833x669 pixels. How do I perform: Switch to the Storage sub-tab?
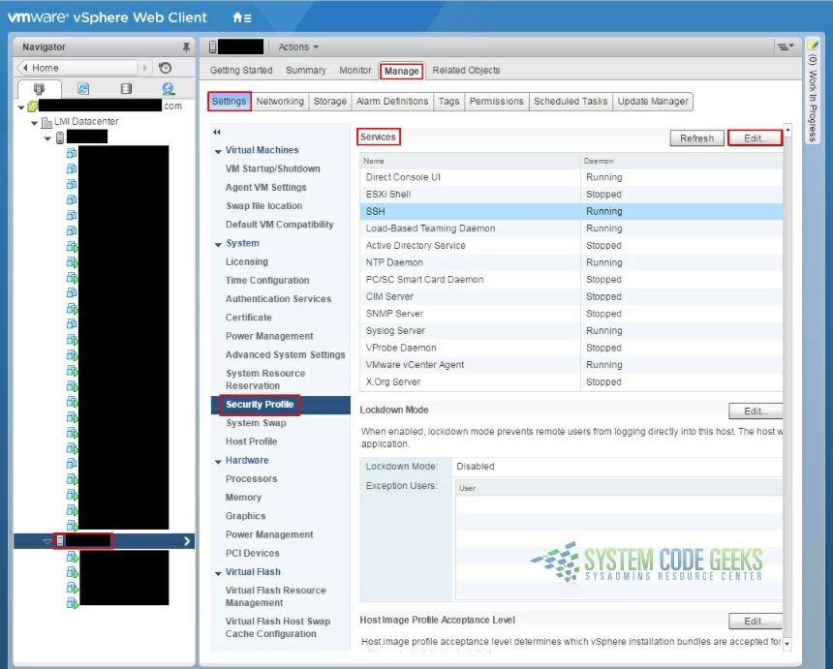[x=330, y=101]
